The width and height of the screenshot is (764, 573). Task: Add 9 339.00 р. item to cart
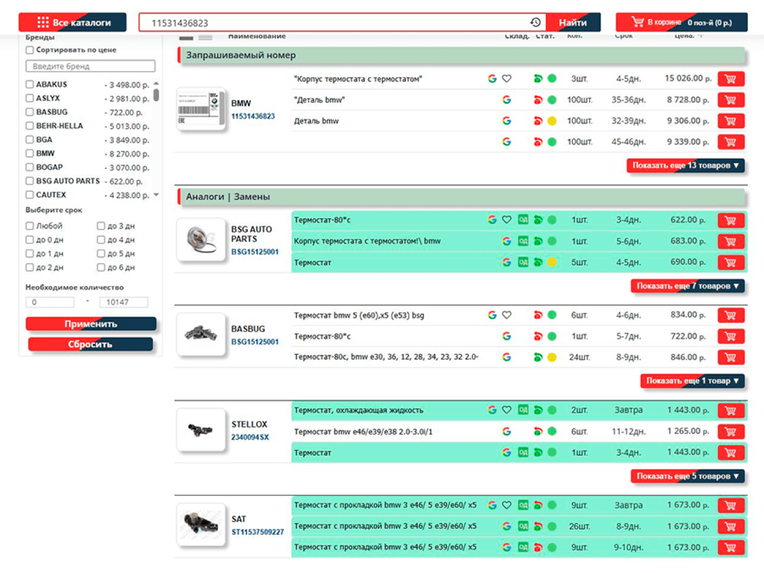[731, 142]
